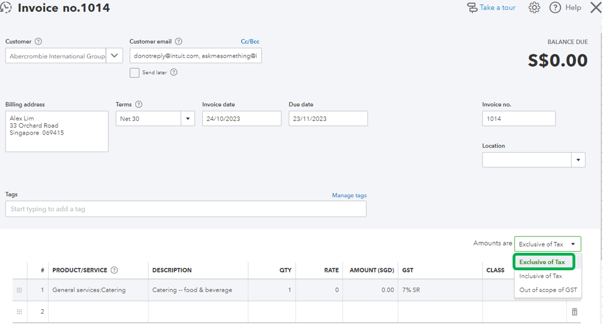Click the Customer email info icon
Image resolution: width=603 pixels, height=324 pixels.
pyautogui.click(x=179, y=41)
